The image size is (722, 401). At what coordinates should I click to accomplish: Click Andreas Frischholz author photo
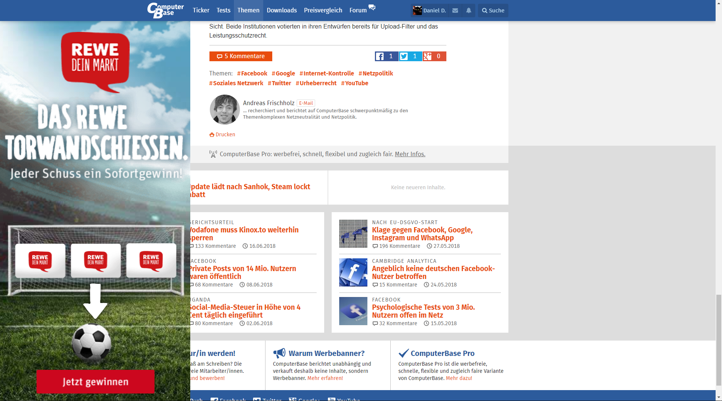[224, 110]
